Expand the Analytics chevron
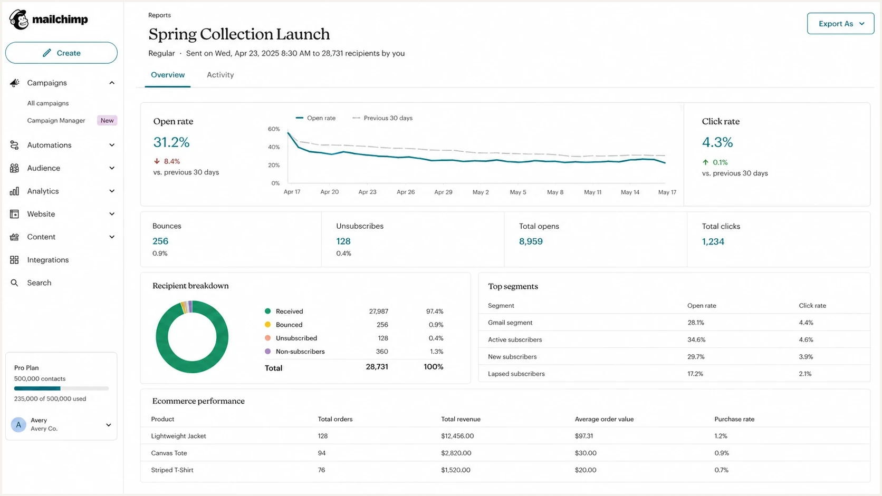The height and width of the screenshot is (496, 882). tap(112, 191)
